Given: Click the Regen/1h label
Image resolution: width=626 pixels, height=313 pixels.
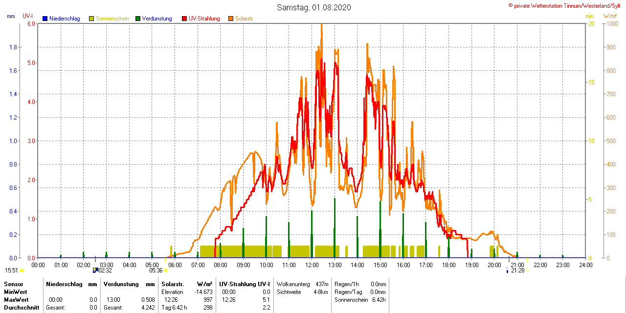Looking at the screenshot, I should click(346, 284).
